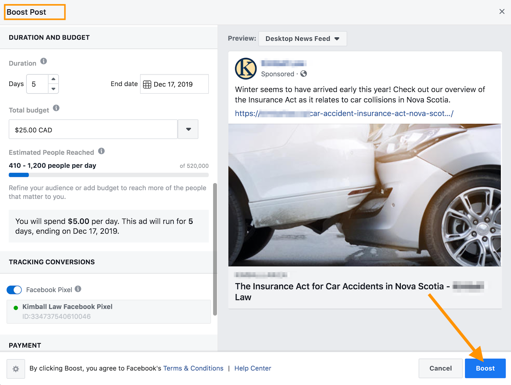Click the Pixel ID:334737540610046 text

coord(57,317)
